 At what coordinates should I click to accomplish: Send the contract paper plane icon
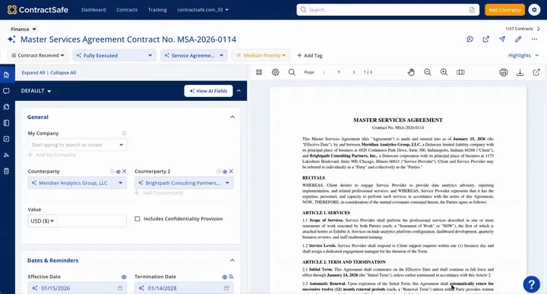502,39
